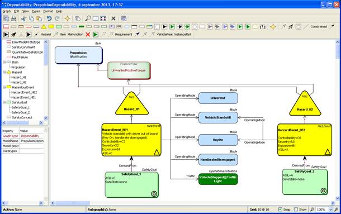
Task: Click the Print icon in toolbar
Action: (x=14, y=18)
